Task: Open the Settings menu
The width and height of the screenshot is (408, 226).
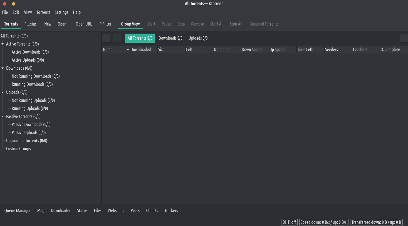Action: click(x=61, y=12)
